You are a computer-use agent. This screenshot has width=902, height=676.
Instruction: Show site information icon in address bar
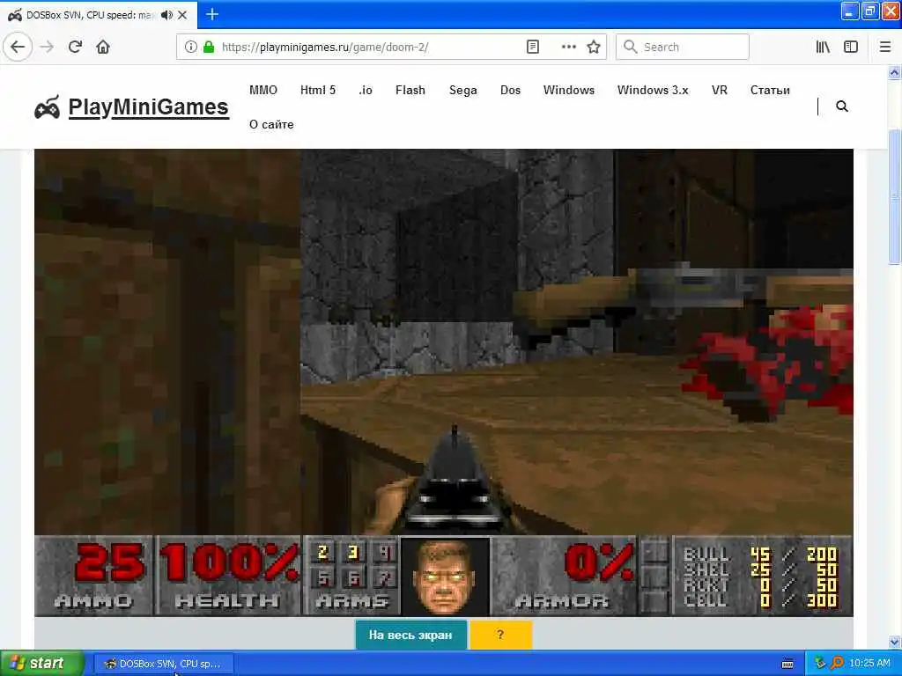[x=191, y=47]
